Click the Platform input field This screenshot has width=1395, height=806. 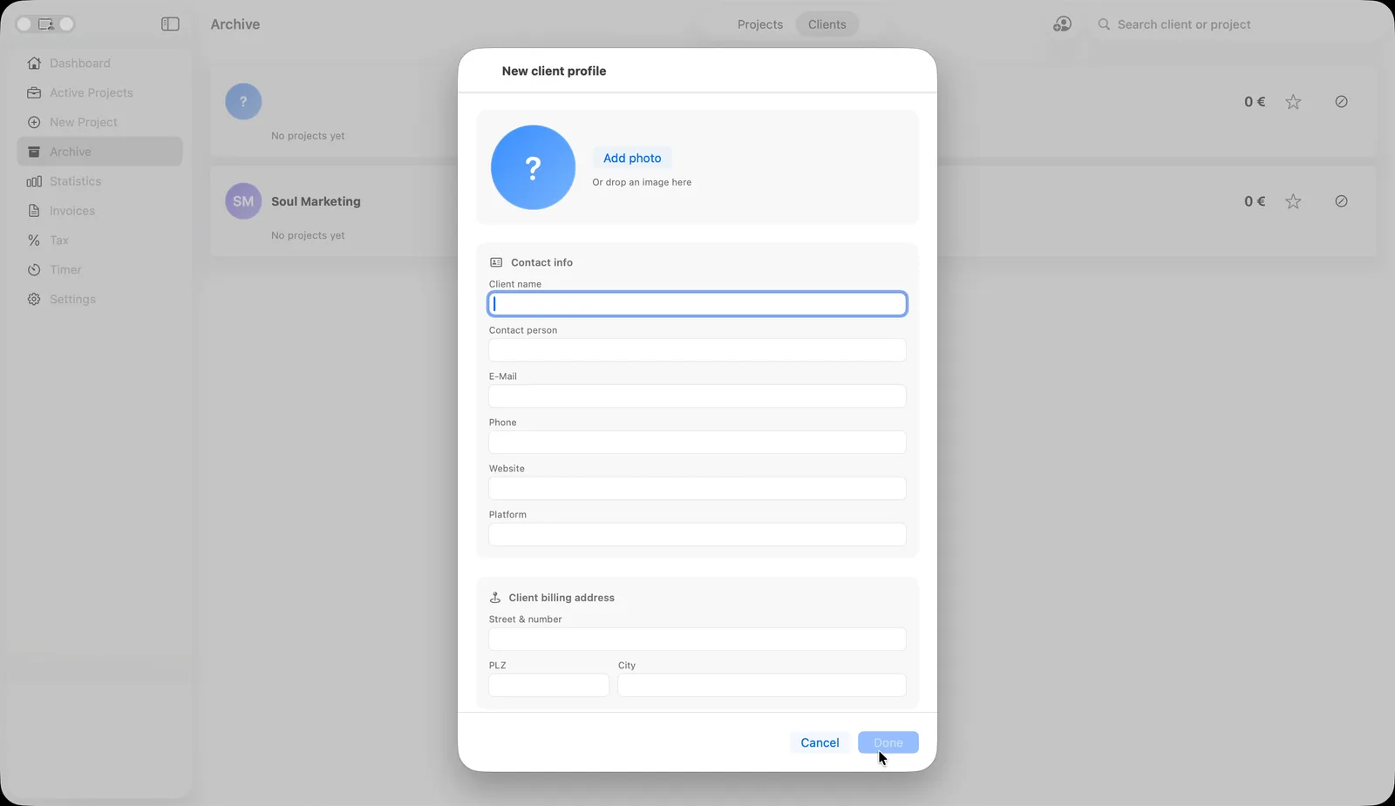tap(697, 534)
